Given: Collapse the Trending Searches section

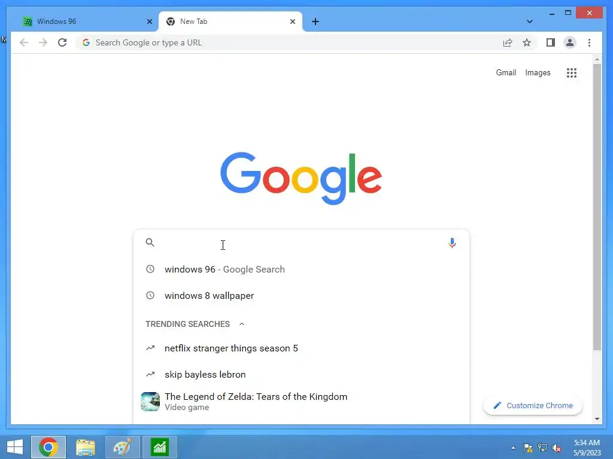Looking at the screenshot, I should pos(242,324).
